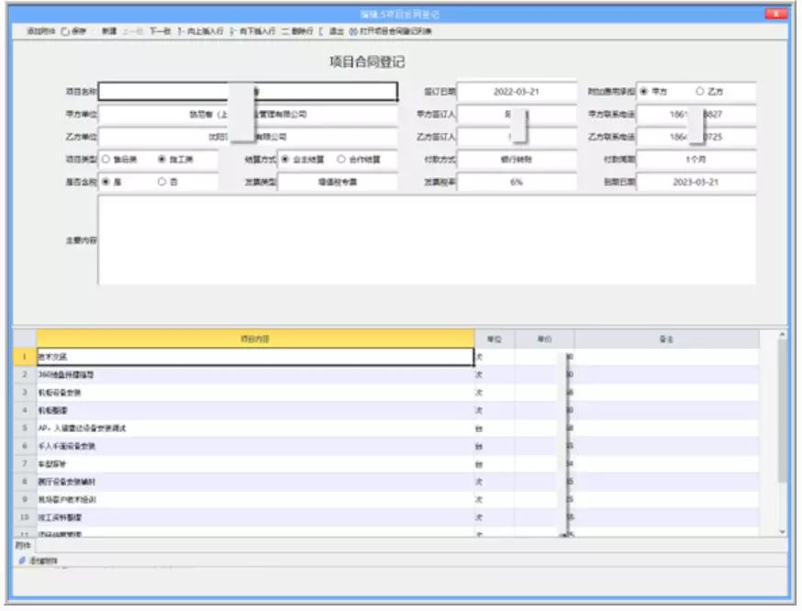The height and width of the screenshot is (611, 802).
Task: Open the 打开项目合同登记列表 list
Action: pos(390,31)
